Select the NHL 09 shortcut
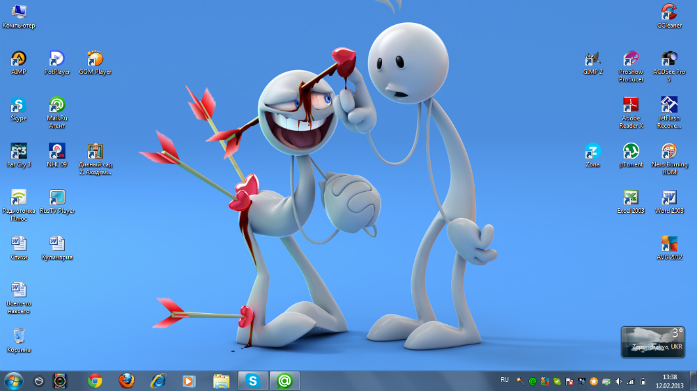 [57, 155]
